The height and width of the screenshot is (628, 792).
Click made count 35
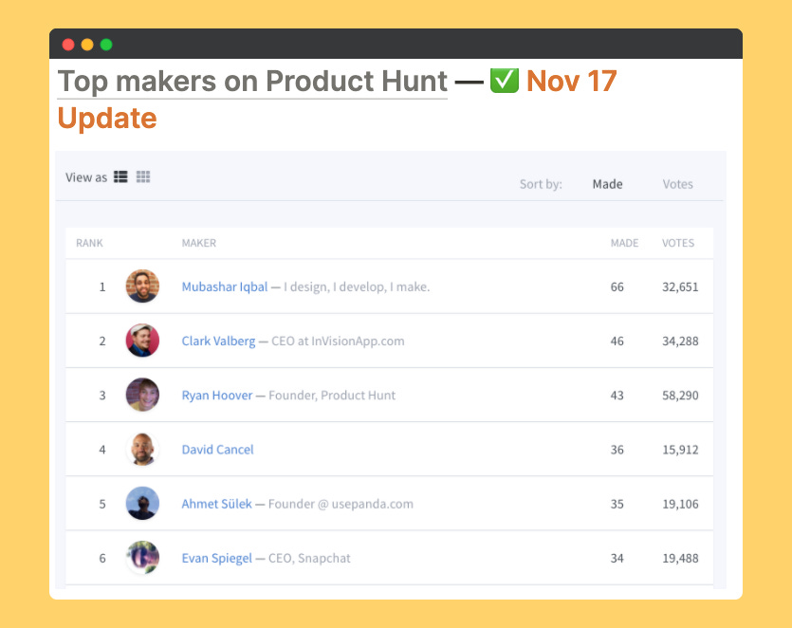point(617,504)
